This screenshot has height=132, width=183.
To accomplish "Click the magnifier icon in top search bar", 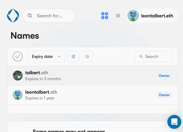I will coord(30,16).
